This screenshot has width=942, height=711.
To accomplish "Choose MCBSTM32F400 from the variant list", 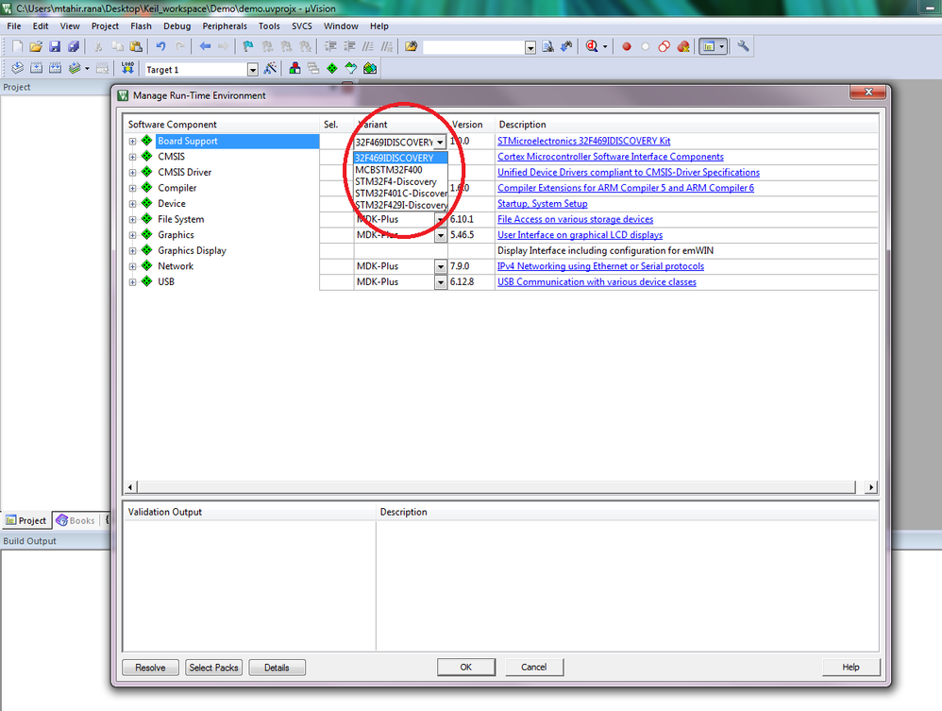I will [x=401, y=169].
